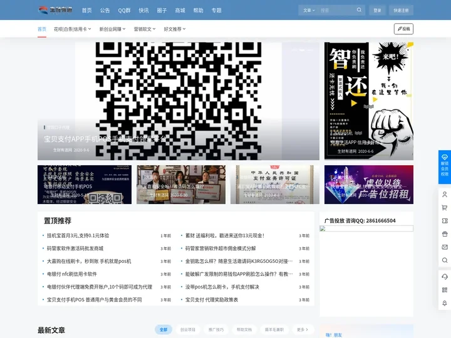The width and height of the screenshot is (451, 338).
Task: Select the 创业项目 filter tab
Action: coord(188,329)
